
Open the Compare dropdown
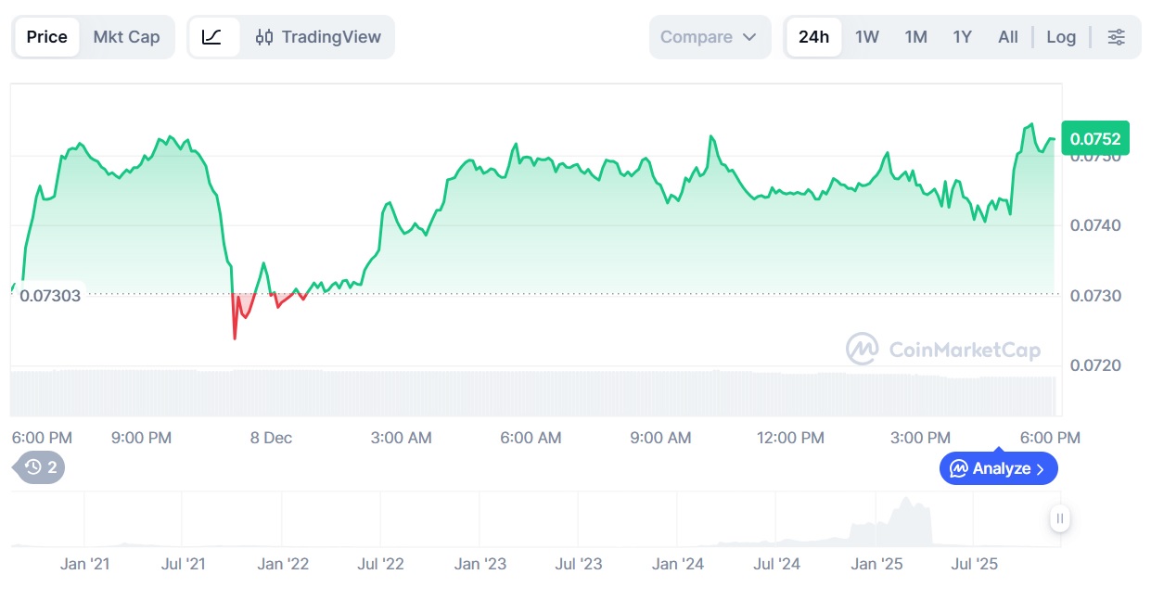[x=697, y=37]
